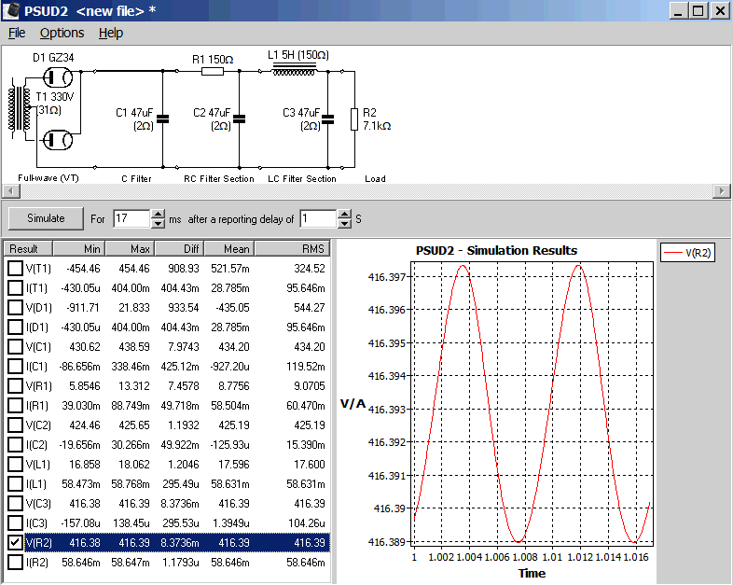Enable the V(C1) result checkbox
Viewport: 733px width, 585px height.
(15, 347)
